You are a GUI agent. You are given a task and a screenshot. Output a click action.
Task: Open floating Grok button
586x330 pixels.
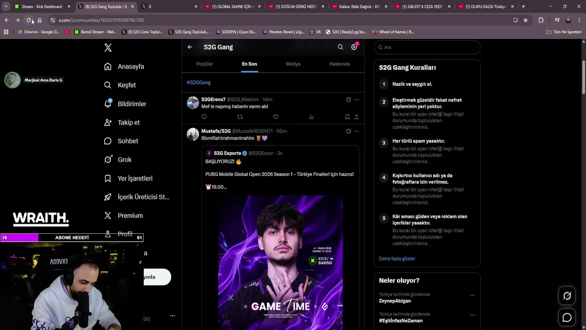(567, 296)
